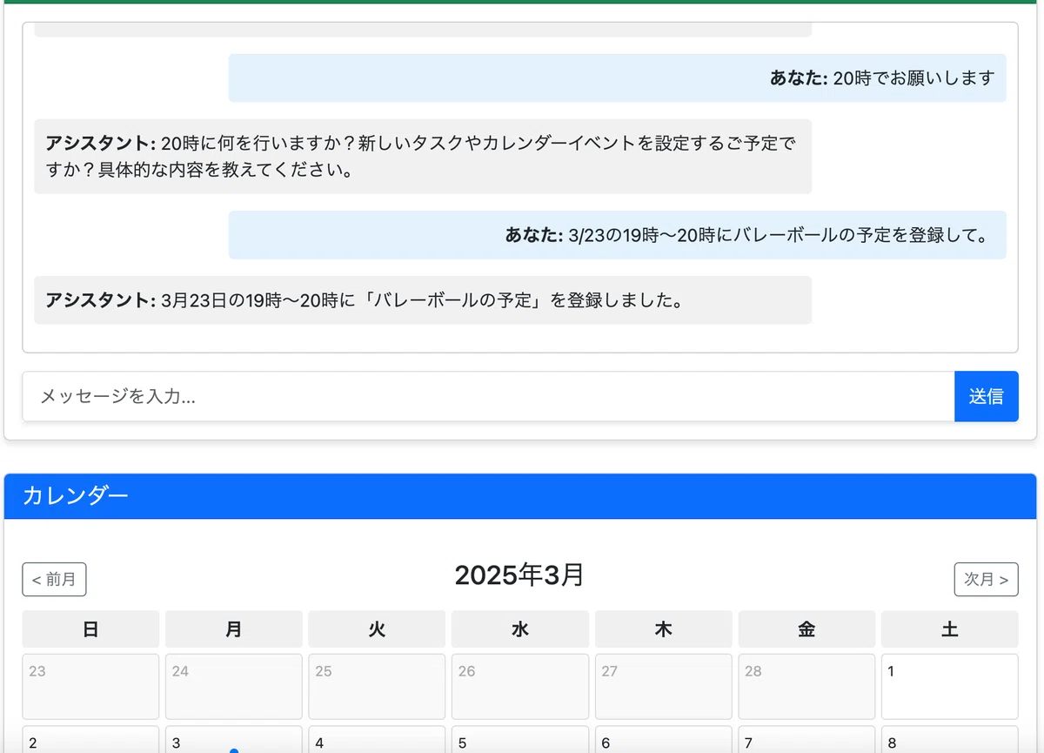The image size is (1044, 753).
Task: Select the 水 weekday column header
Action: click(x=520, y=629)
